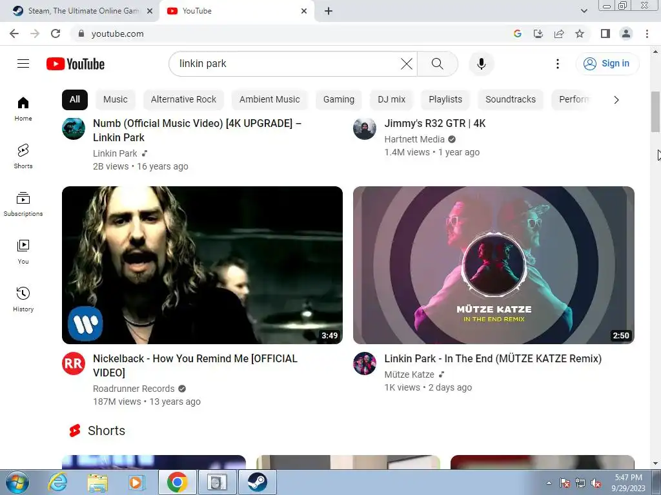The height and width of the screenshot is (495, 661).
Task: Open Mütze Katze channel name
Action: pos(409,374)
